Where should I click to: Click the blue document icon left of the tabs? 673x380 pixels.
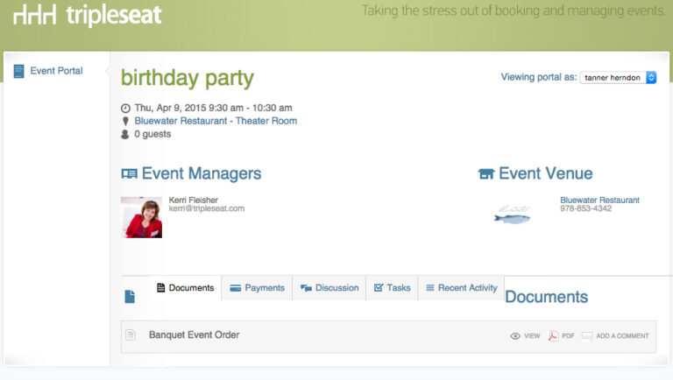[x=130, y=296]
